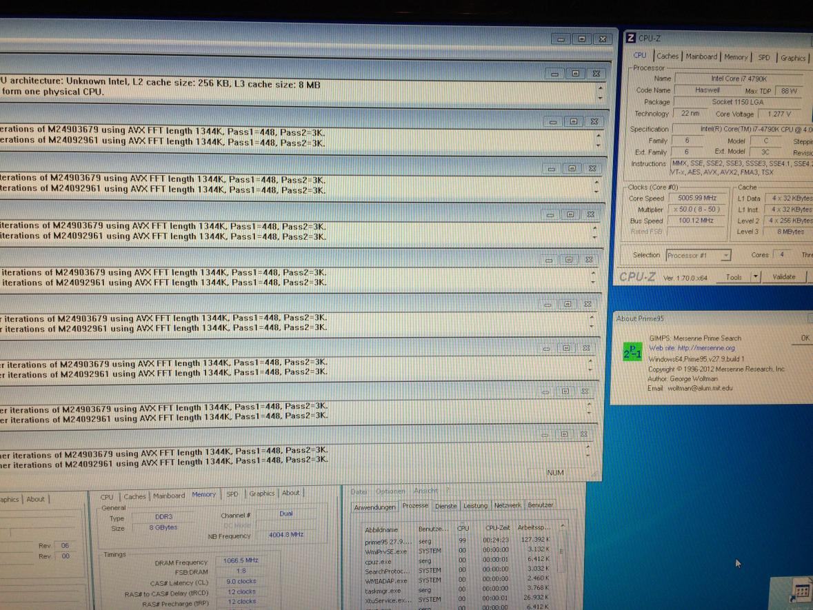Open Caches tab in bottom CPU-Z window

click(134, 496)
